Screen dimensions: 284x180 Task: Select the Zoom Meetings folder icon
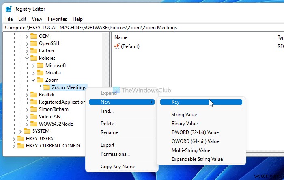[x=47, y=87]
